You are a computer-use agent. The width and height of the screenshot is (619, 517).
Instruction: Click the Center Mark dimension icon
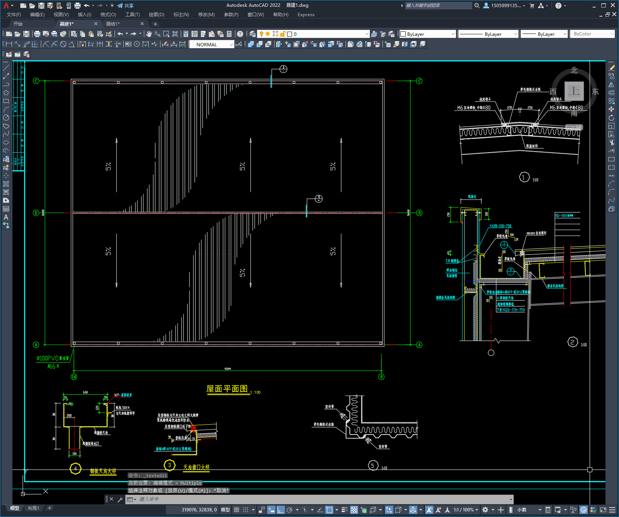click(x=137, y=44)
